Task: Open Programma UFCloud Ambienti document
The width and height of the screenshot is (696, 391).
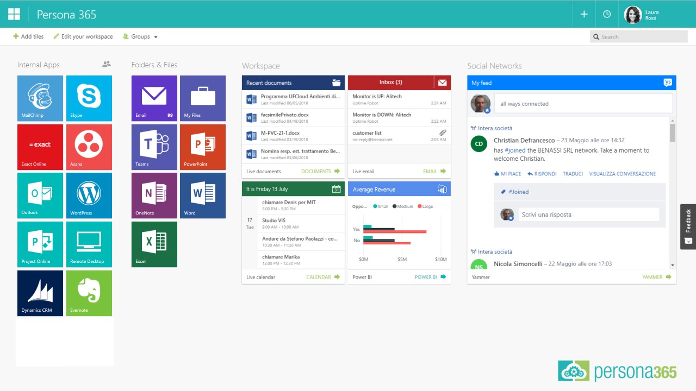Action: click(x=293, y=99)
